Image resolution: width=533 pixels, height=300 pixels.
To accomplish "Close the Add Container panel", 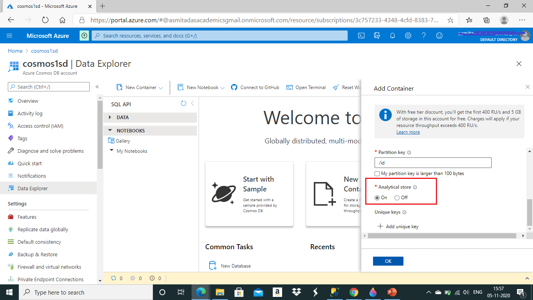I will point(528,87).
